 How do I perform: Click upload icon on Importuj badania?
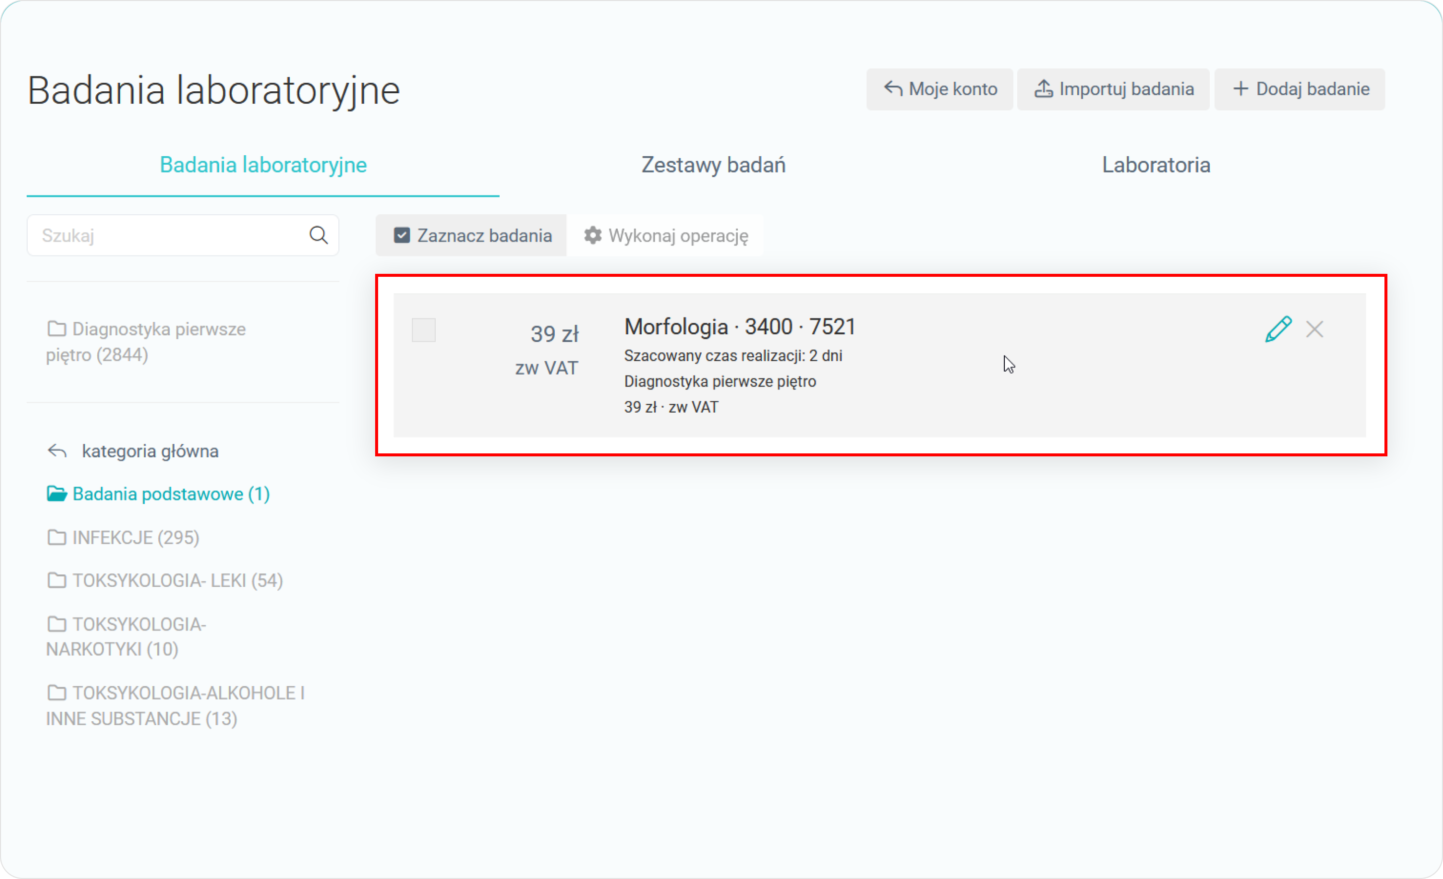point(1043,89)
